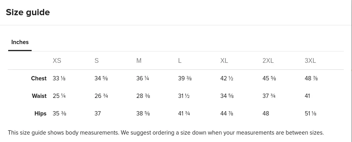352x142 pixels.
Task: Click the Waist row label
Action: point(39,96)
